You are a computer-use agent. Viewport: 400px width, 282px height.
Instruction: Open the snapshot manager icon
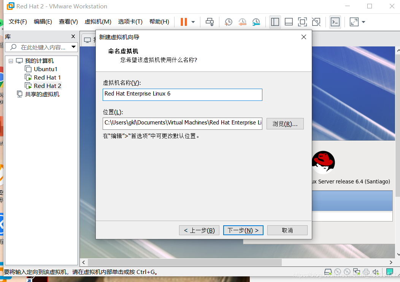256,22
